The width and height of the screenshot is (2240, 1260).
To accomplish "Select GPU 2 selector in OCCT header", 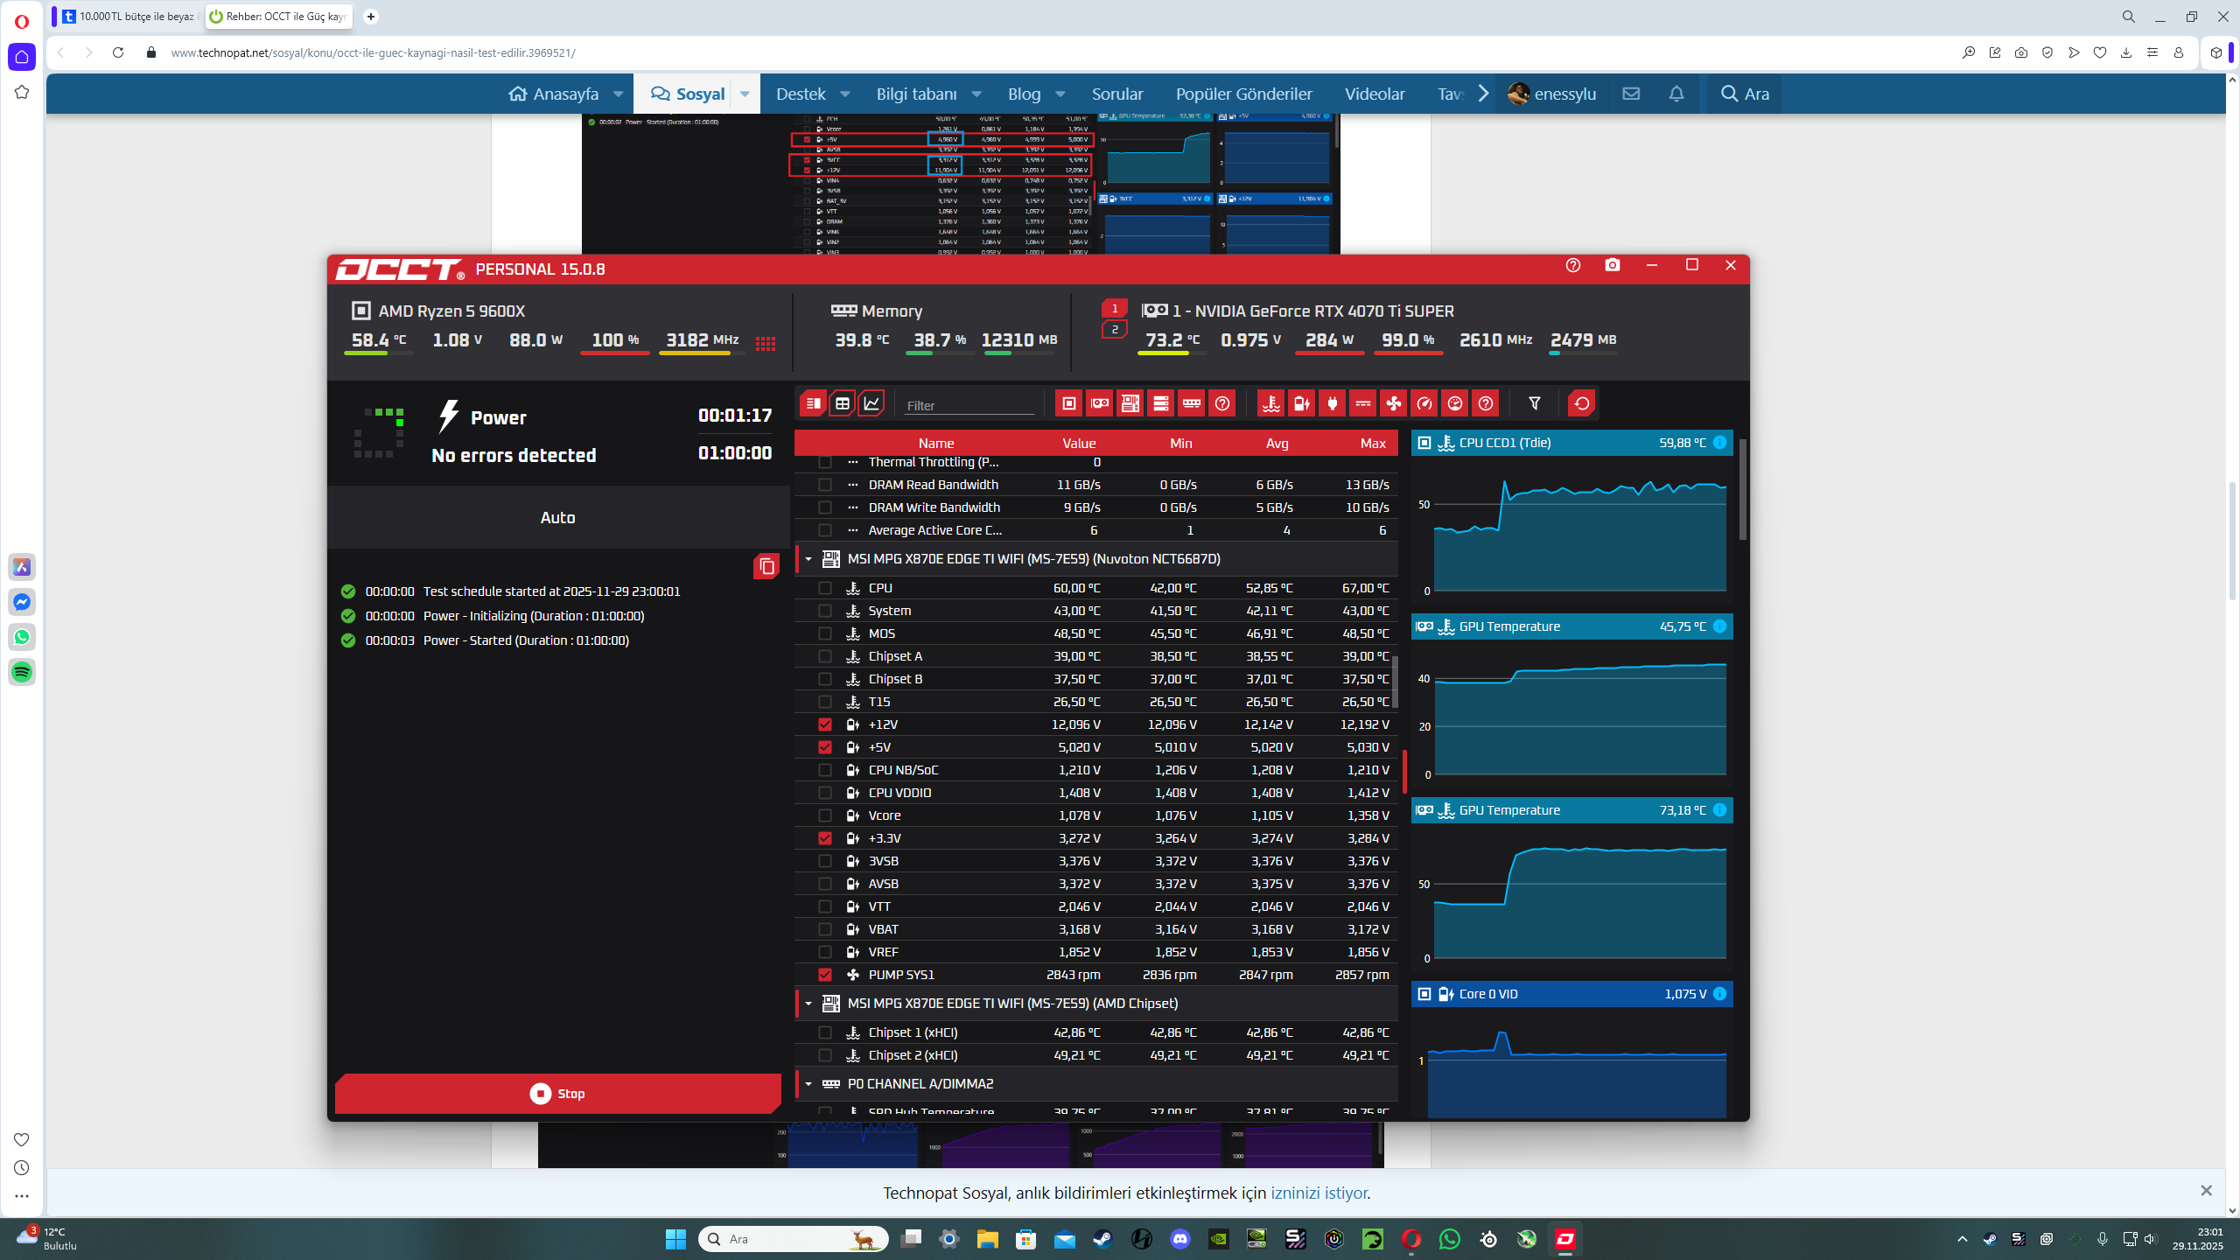I will (x=1114, y=330).
